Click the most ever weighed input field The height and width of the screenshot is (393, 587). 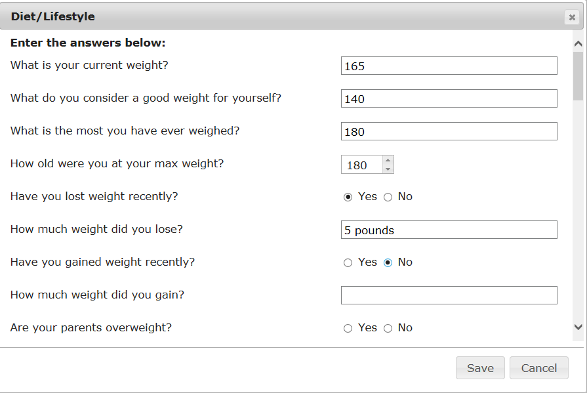pos(449,131)
